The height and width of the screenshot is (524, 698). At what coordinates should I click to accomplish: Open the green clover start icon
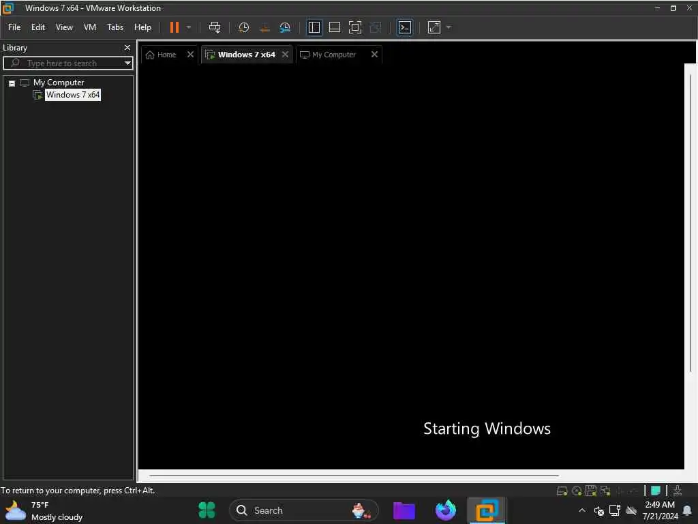point(207,510)
